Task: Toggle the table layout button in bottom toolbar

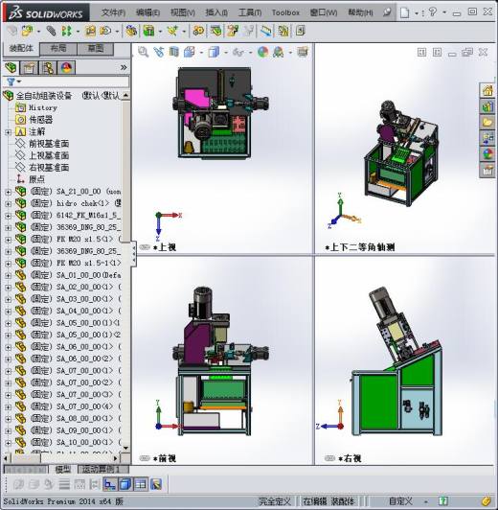Action: 141,484
